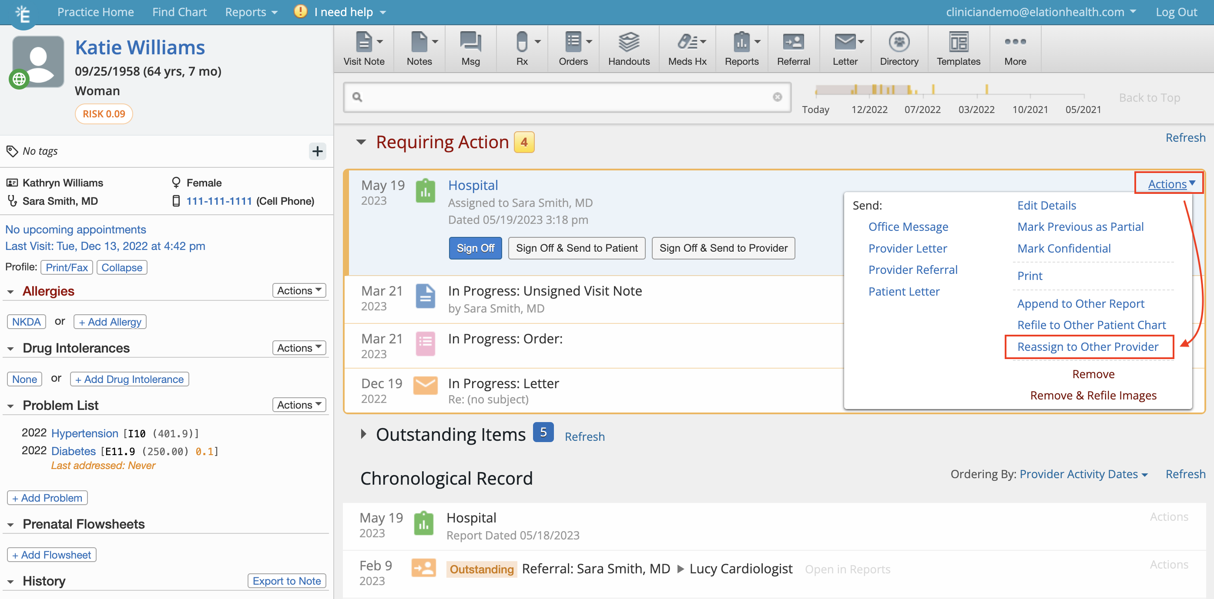Open the Actions dropdown for Problem List
Image resolution: width=1214 pixels, height=599 pixels.
tap(299, 404)
